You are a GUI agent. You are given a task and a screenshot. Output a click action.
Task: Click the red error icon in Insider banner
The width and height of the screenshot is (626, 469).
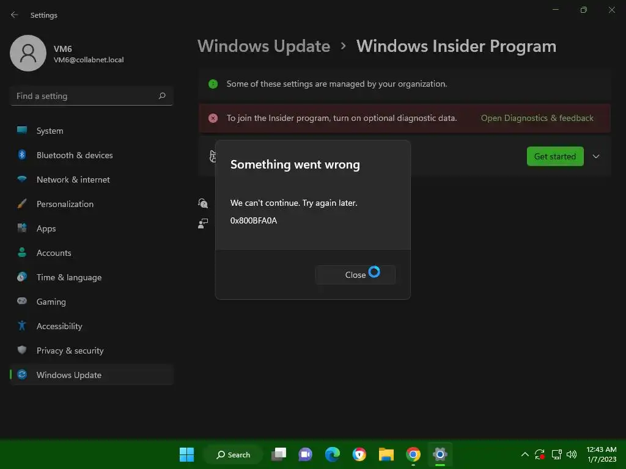[x=213, y=118]
